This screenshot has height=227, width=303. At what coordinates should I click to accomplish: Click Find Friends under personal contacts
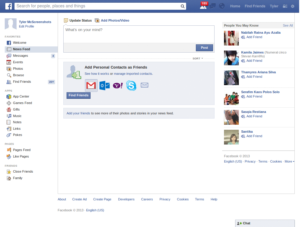(x=78, y=95)
